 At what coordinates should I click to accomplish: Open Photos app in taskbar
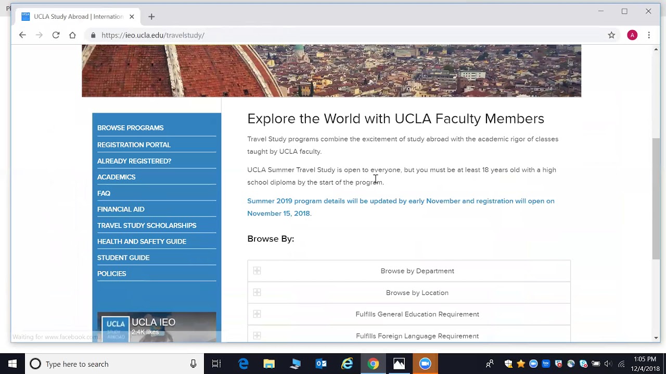tap(399, 364)
